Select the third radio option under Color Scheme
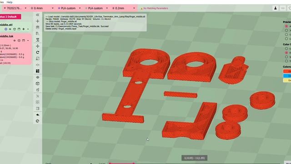This screenshot has width=291, height=164. pyautogui.click(x=286, y=57)
